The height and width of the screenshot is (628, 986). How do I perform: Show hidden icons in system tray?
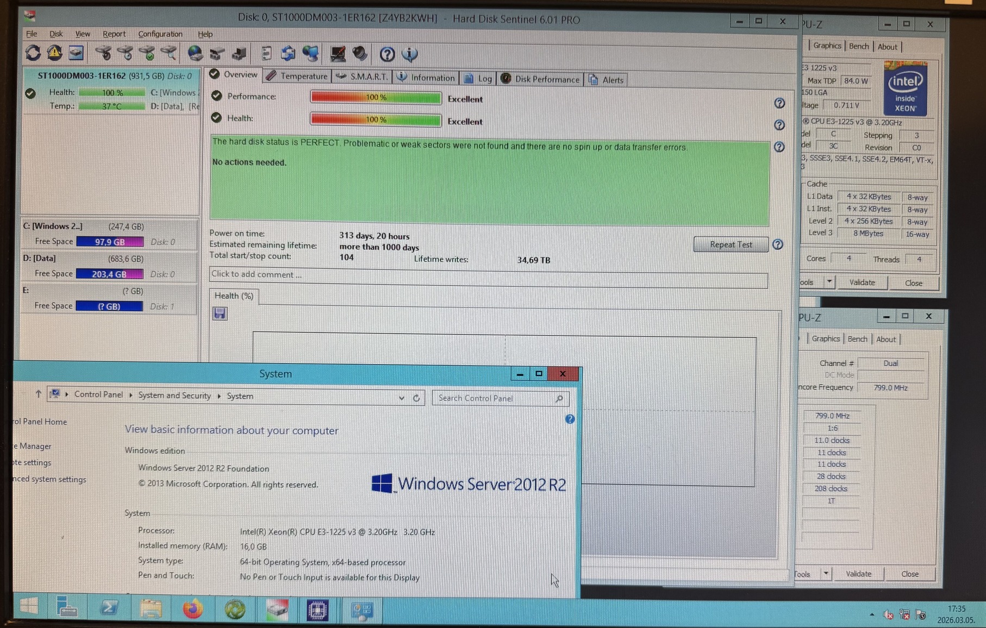coord(872,614)
